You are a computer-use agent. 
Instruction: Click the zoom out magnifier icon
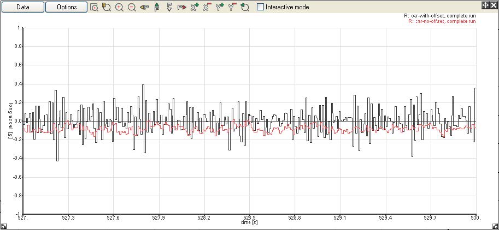tap(132, 7)
